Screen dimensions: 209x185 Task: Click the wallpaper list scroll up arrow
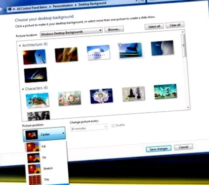[183, 31]
